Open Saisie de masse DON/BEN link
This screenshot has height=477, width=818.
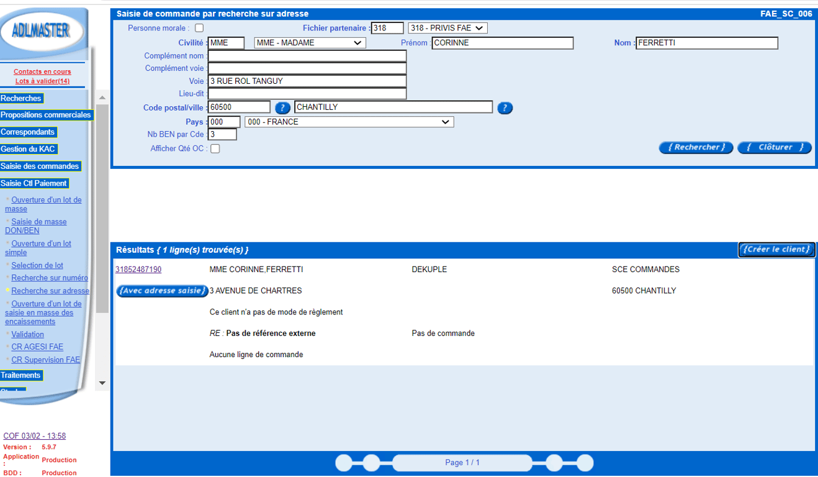(x=36, y=226)
